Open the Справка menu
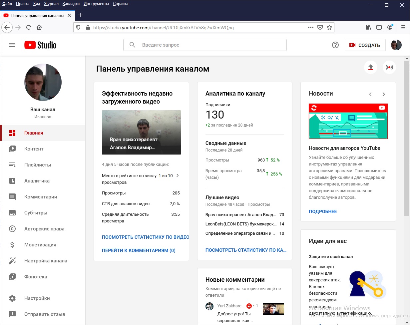 point(121,4)
